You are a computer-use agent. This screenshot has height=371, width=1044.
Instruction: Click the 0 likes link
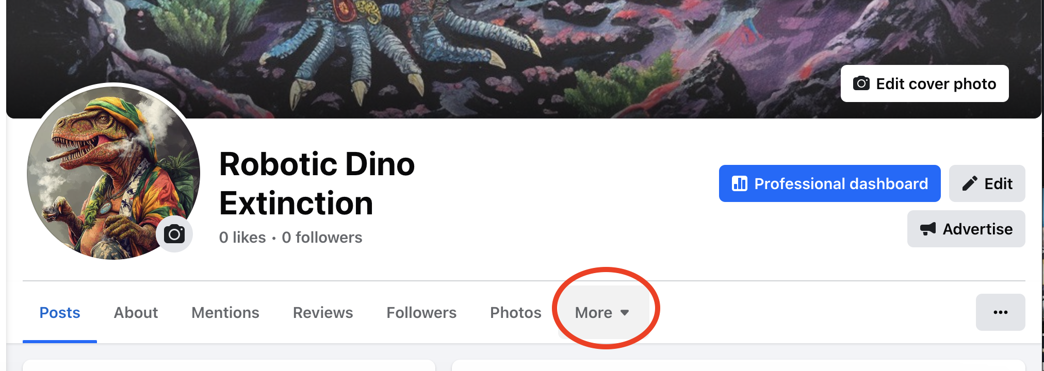point(242,238)
